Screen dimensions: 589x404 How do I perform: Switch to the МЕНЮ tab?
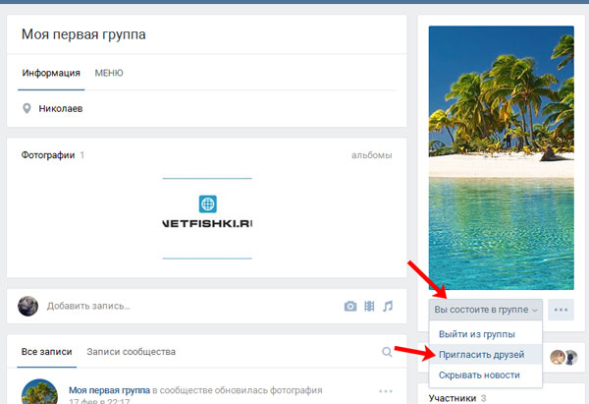click(x=109, y=73)
